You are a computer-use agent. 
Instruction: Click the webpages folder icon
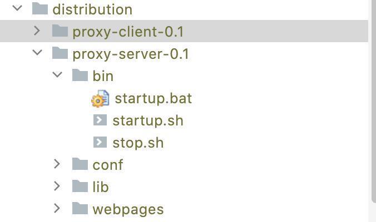pos(80,209)
